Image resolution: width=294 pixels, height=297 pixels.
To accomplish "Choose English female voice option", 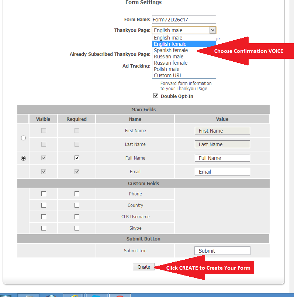I will [x=170, y=44].
